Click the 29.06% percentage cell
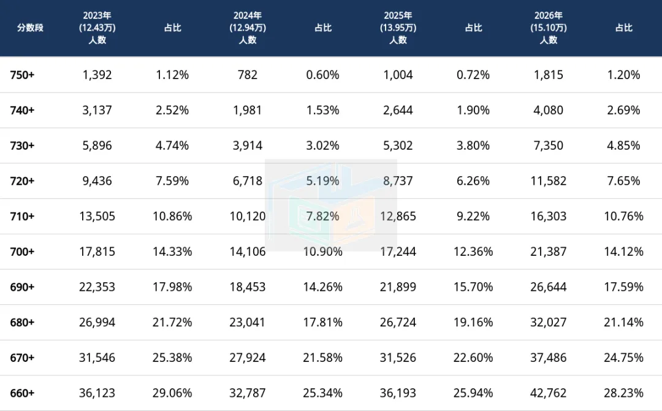This screenshot has width=662, height=411. point(172,393)
